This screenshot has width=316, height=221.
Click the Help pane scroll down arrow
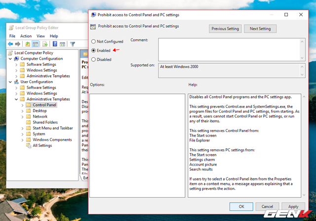(x=304, y=195)
